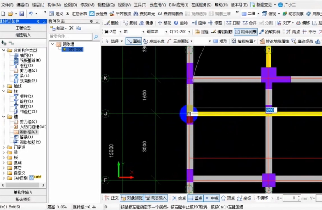The height and width of the screenshot is (210, 322).
Task: Click the save disk icon
Action: pos(21,14)
